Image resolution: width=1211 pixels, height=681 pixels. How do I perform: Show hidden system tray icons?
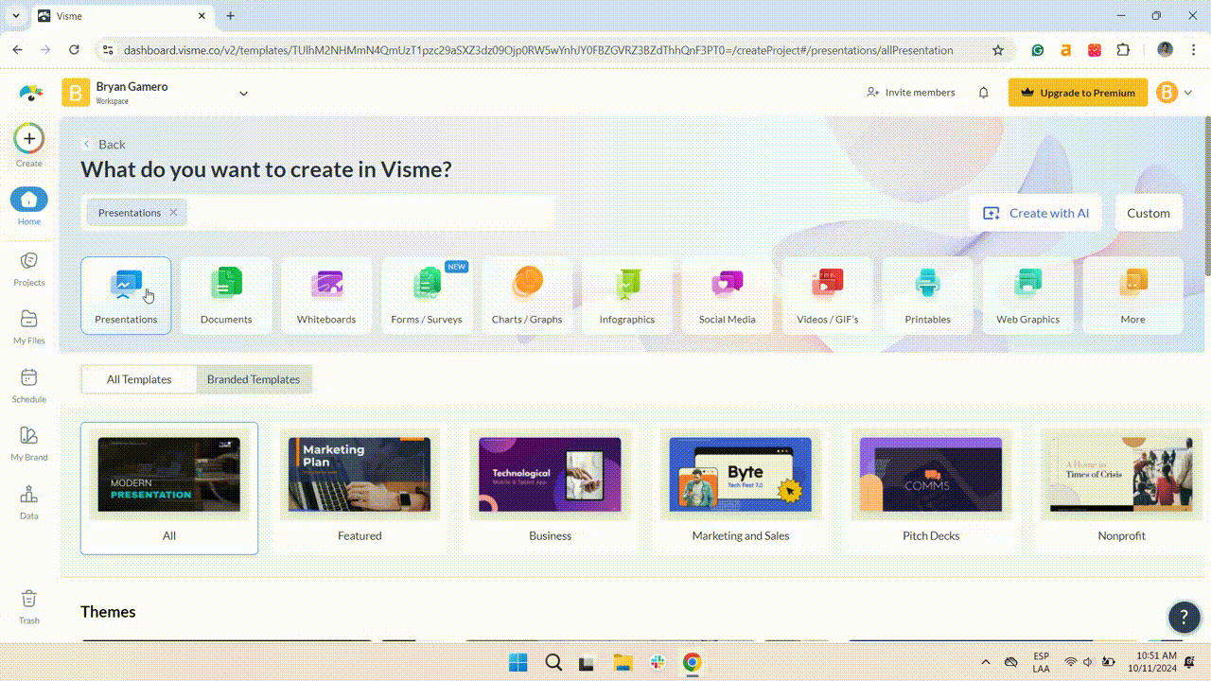click(x=985, y=662)
